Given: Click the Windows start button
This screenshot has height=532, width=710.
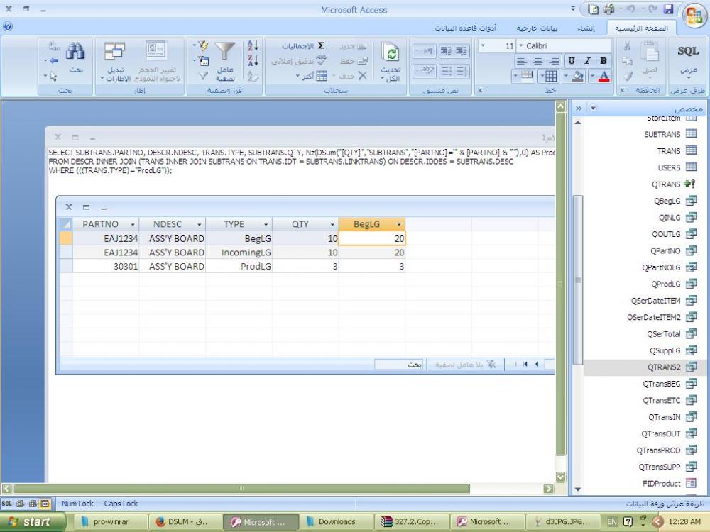Looking at the screenshot, I should (32, 521).
